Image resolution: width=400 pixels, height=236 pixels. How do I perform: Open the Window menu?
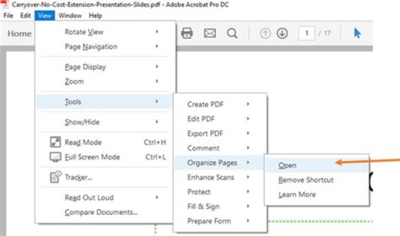tap(70, 16)
